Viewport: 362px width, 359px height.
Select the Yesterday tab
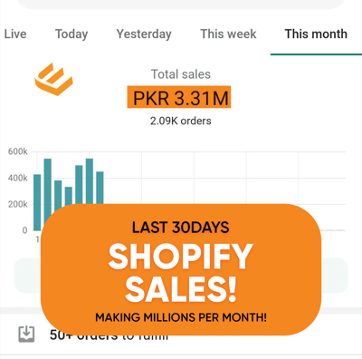coord(144,34)
